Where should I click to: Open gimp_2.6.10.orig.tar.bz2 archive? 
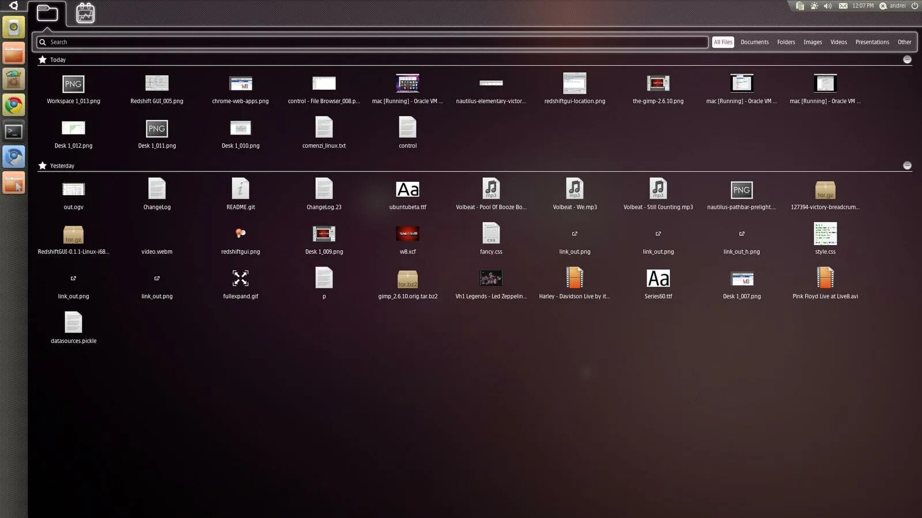407,284
